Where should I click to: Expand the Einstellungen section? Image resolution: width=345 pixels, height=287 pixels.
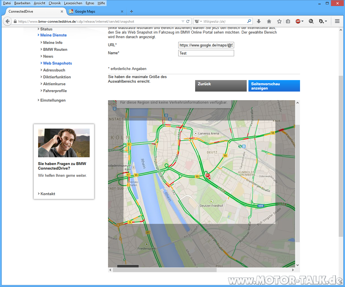click(53, 100)
